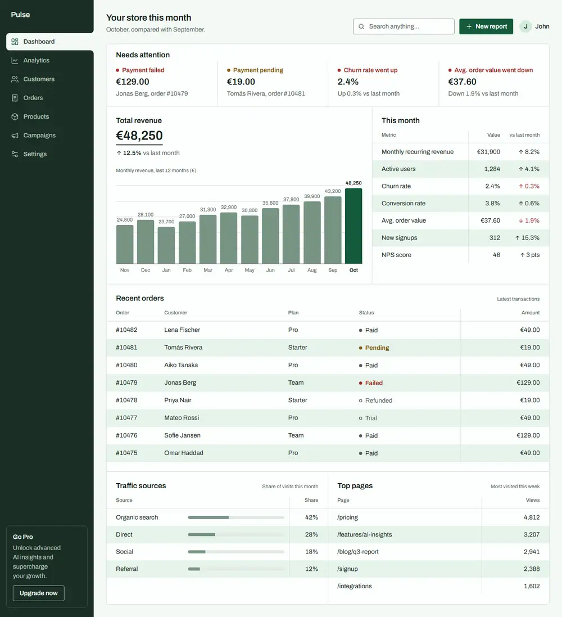The height and width of the screenshot is (617, 562).
Task: Open the Payment failed alert card
Action: (162, 82)
